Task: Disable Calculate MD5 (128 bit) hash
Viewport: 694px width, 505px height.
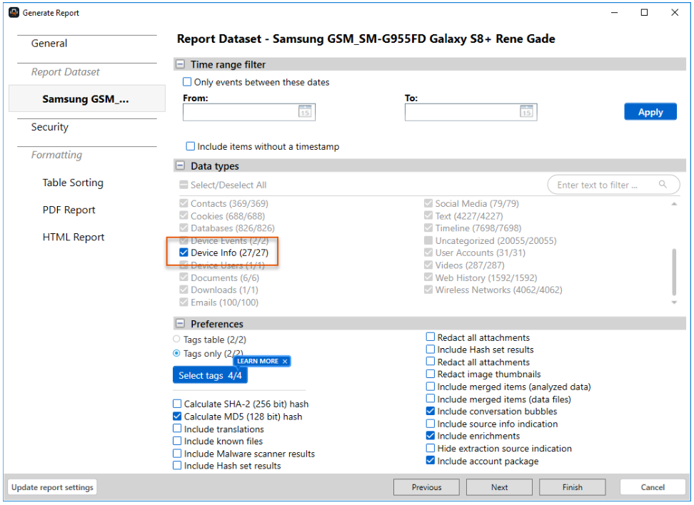Action: [x=177, y=417]
